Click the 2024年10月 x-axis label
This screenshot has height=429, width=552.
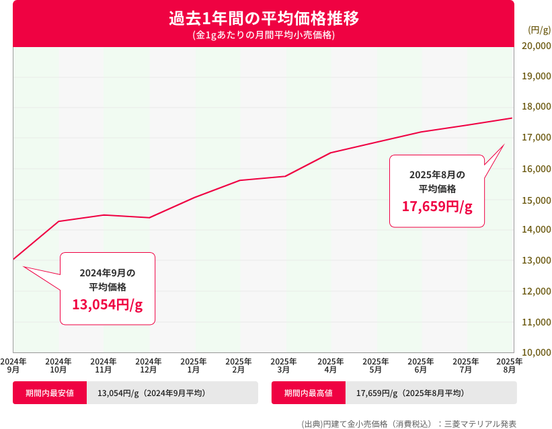[x=58, y=365]
